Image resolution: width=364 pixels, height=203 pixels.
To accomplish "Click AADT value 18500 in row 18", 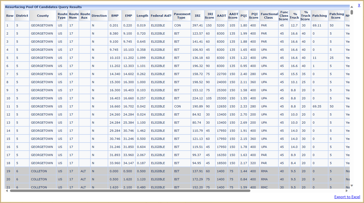I will [x=222, y=163].
